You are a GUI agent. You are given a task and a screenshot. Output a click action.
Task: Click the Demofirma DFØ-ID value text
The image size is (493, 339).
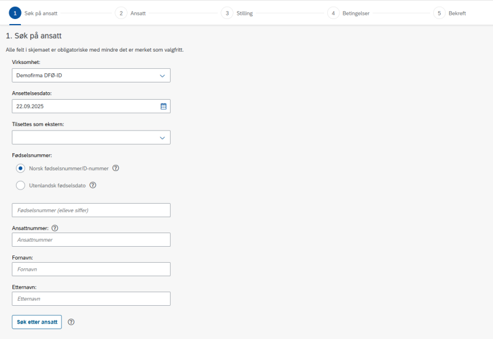39,75
